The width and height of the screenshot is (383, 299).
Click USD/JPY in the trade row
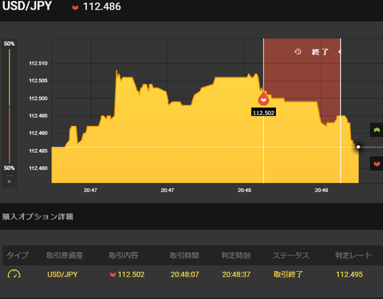point(62,274)
